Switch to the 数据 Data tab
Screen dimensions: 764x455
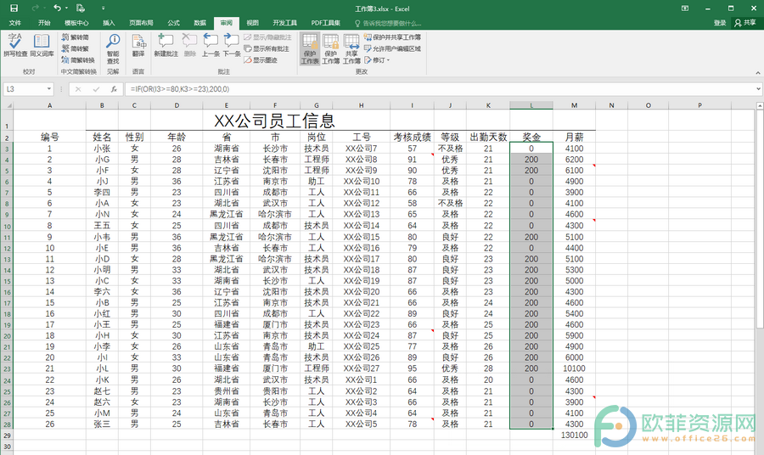pyautogui.click(x=199, y=23)
